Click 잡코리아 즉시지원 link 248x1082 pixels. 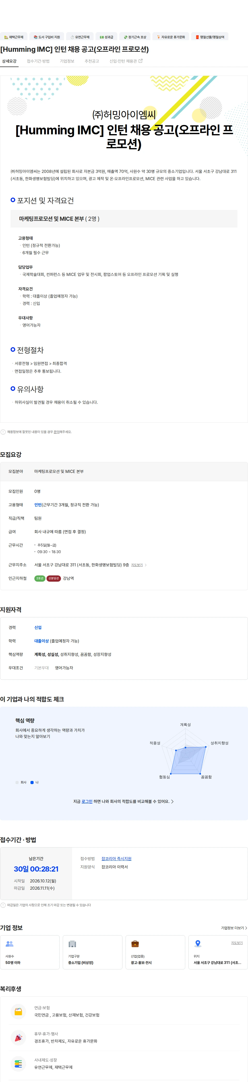pos(117,859)
